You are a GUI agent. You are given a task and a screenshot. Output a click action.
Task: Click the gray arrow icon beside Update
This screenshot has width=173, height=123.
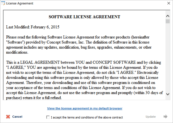point(166,117)
